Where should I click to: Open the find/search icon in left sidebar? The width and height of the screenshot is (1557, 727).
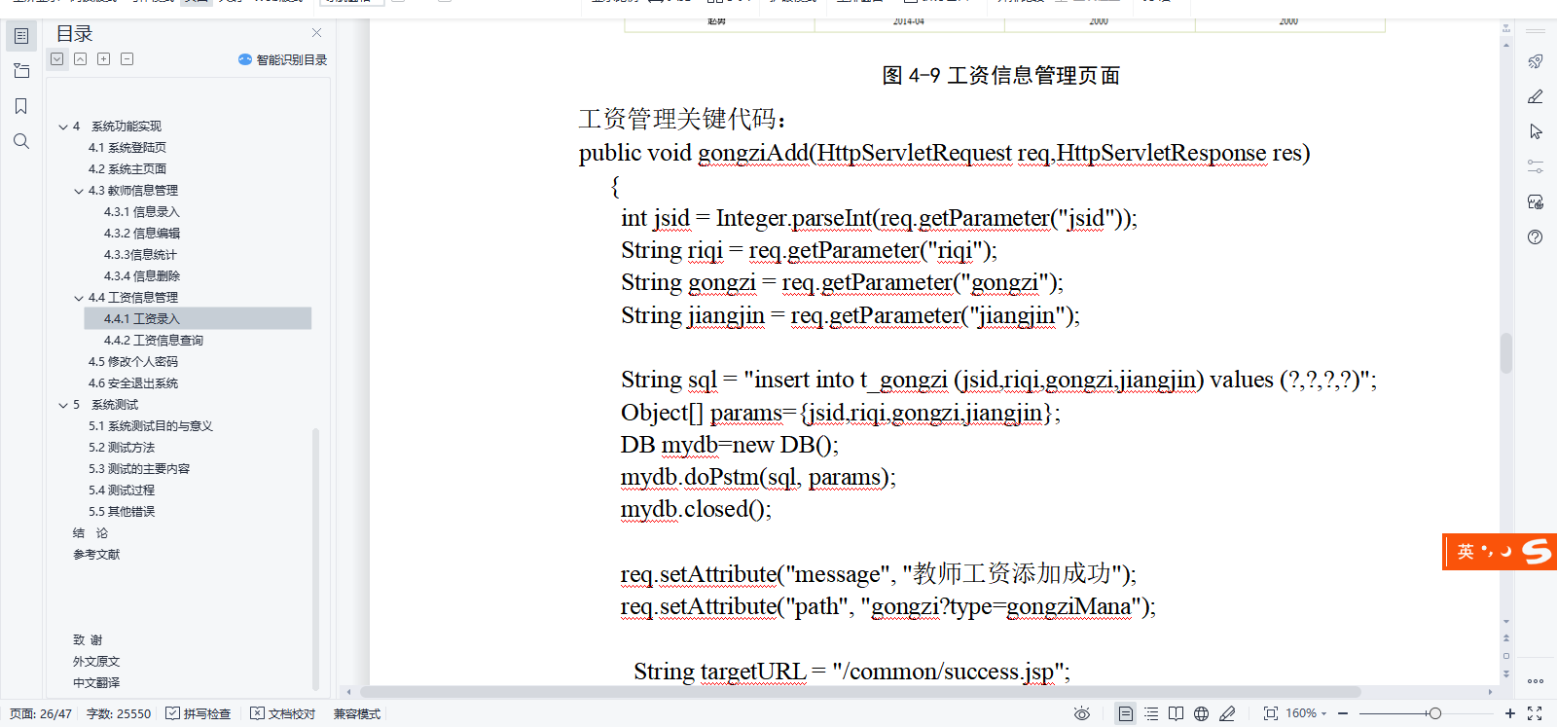pyautogui.click(x=21, y=141)
